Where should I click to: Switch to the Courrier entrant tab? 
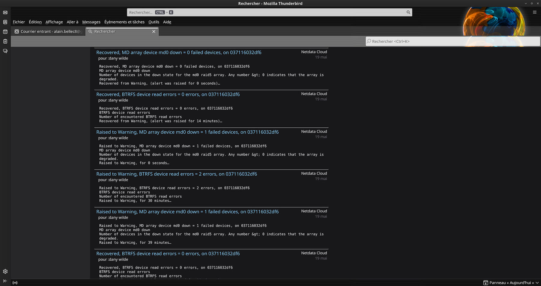(x=49, y=32)
